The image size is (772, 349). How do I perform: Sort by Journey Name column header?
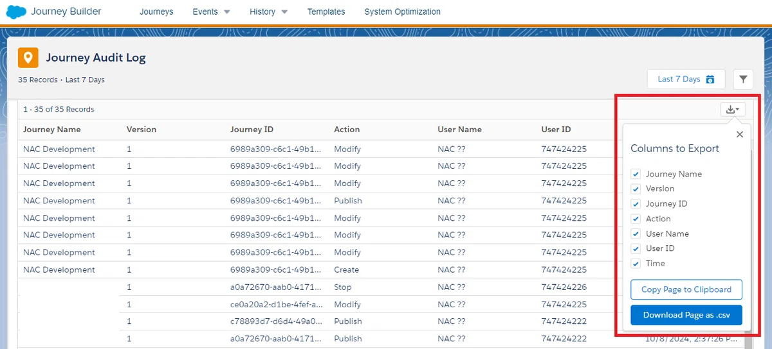tap(52, 129)
